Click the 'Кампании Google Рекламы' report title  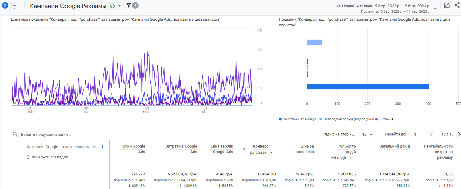coord(68,6)
